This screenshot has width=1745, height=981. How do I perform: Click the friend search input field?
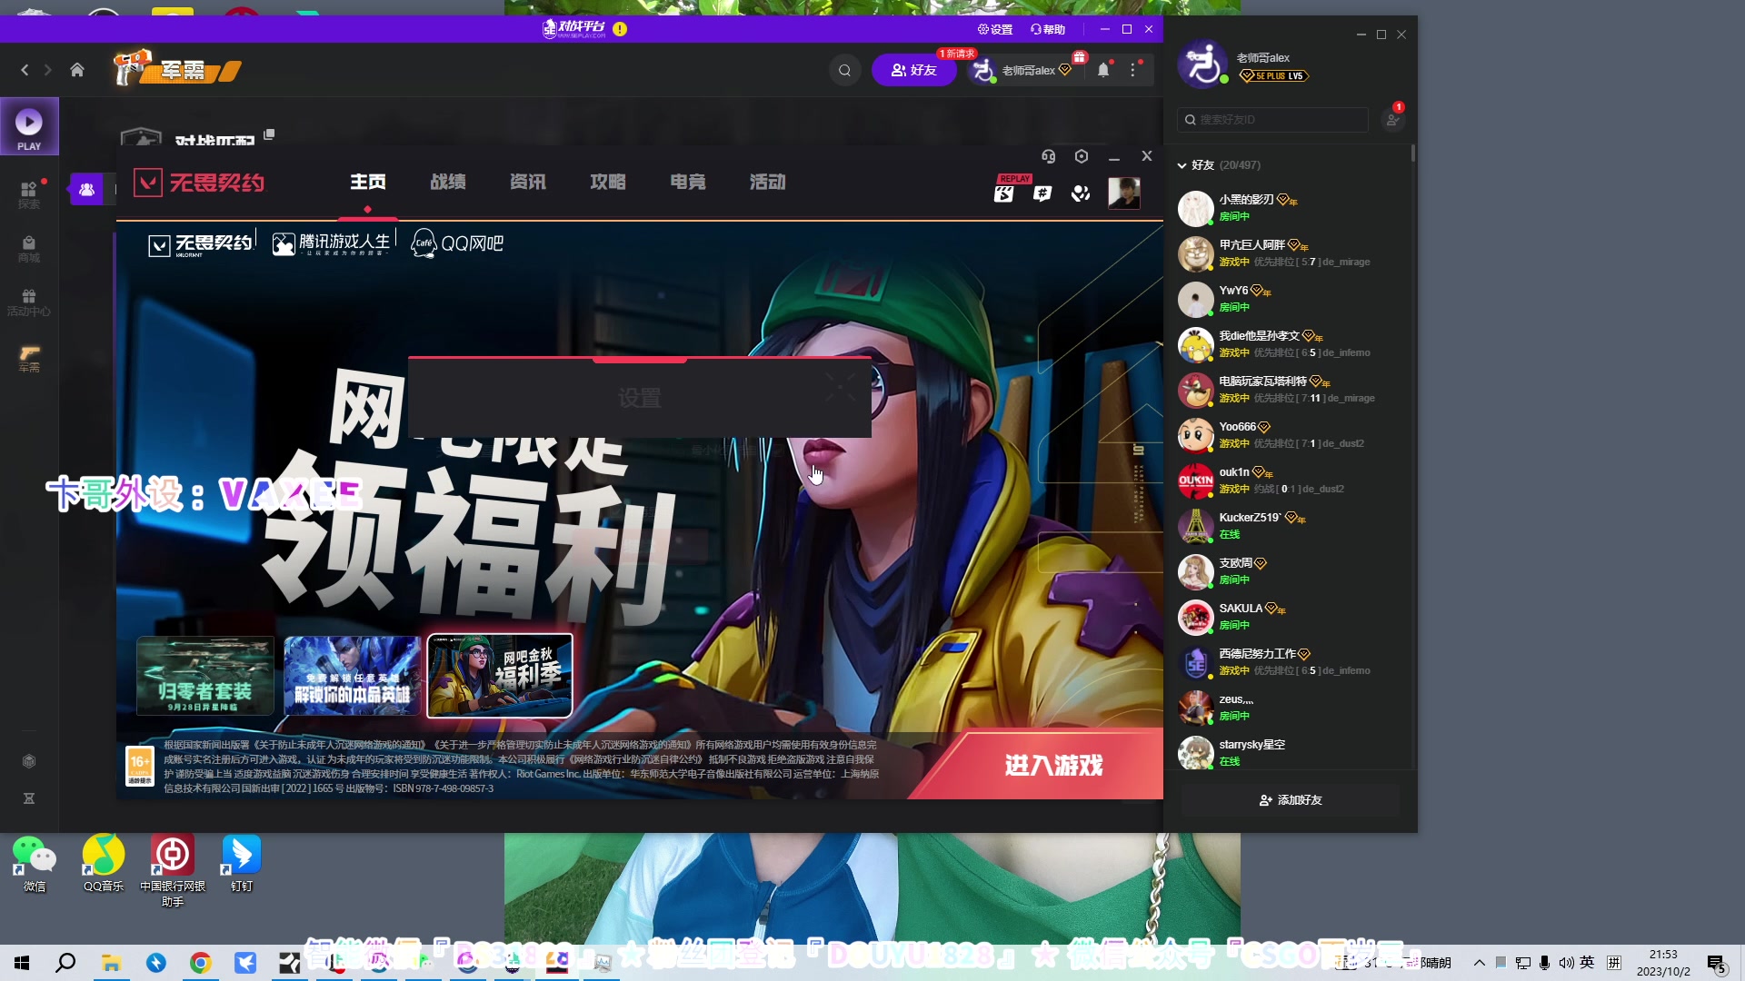[x=1272, y=119]
